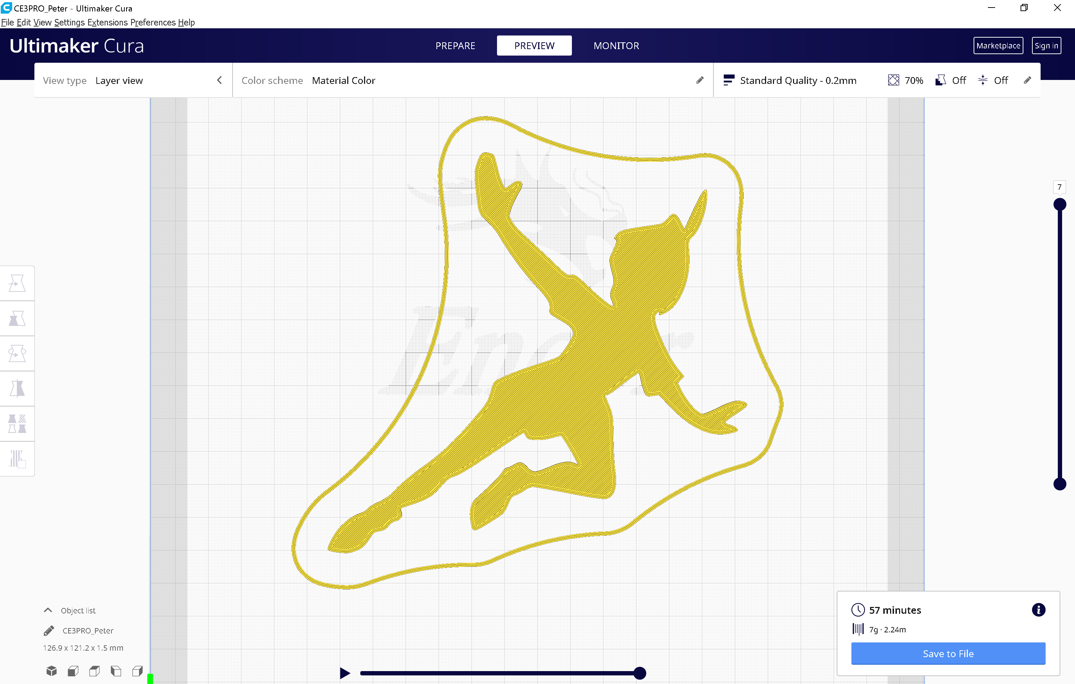Switch to the 3D camera view
1075x684 pixels.
(51, 671)
